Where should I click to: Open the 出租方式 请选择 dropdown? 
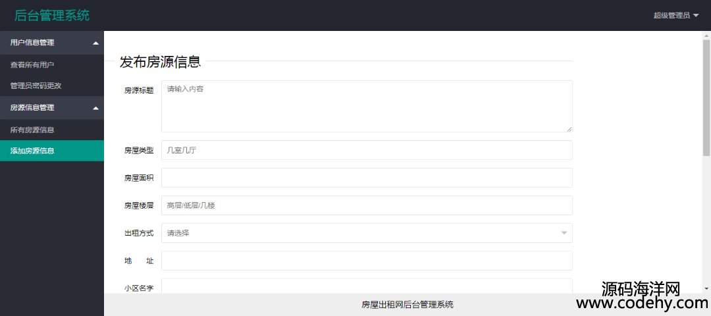pos(367,233)
